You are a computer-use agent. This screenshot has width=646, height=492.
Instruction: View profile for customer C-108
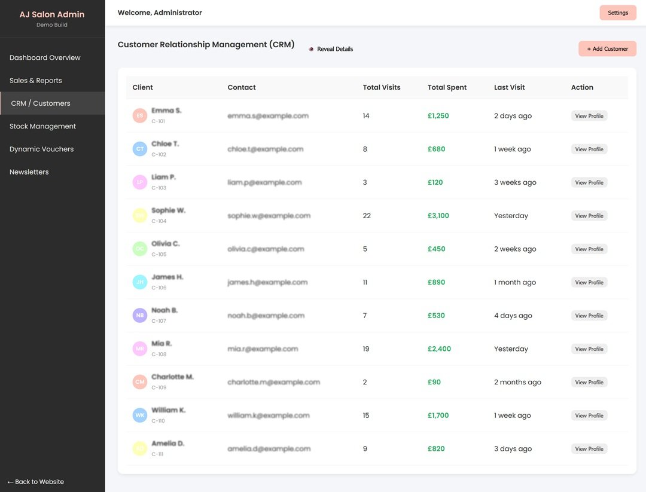pos(589,349)
